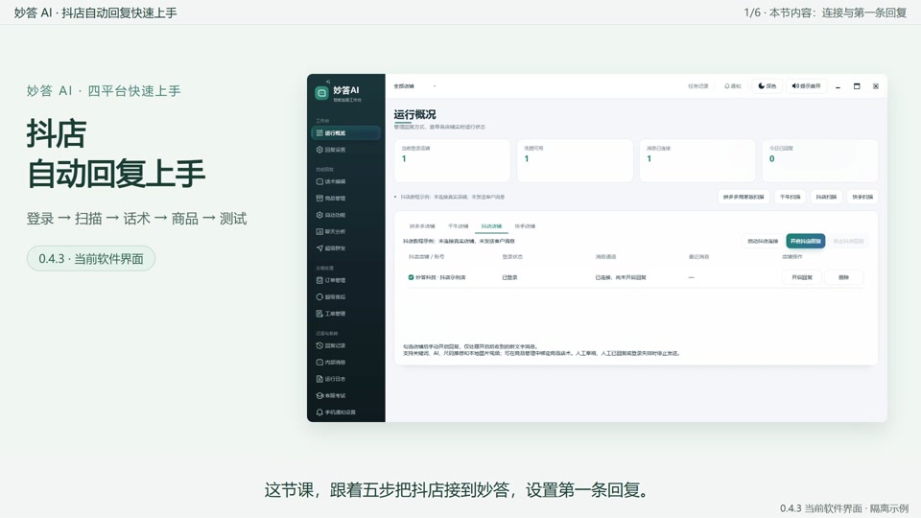Click the 千牛扫描 button
The image size is (921, 518).
(790, 197)
